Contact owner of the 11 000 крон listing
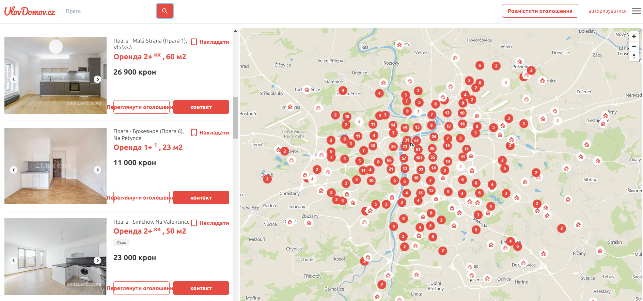Image resolution: width=643 pixels, height=301 pixels. tap(201, 197)
